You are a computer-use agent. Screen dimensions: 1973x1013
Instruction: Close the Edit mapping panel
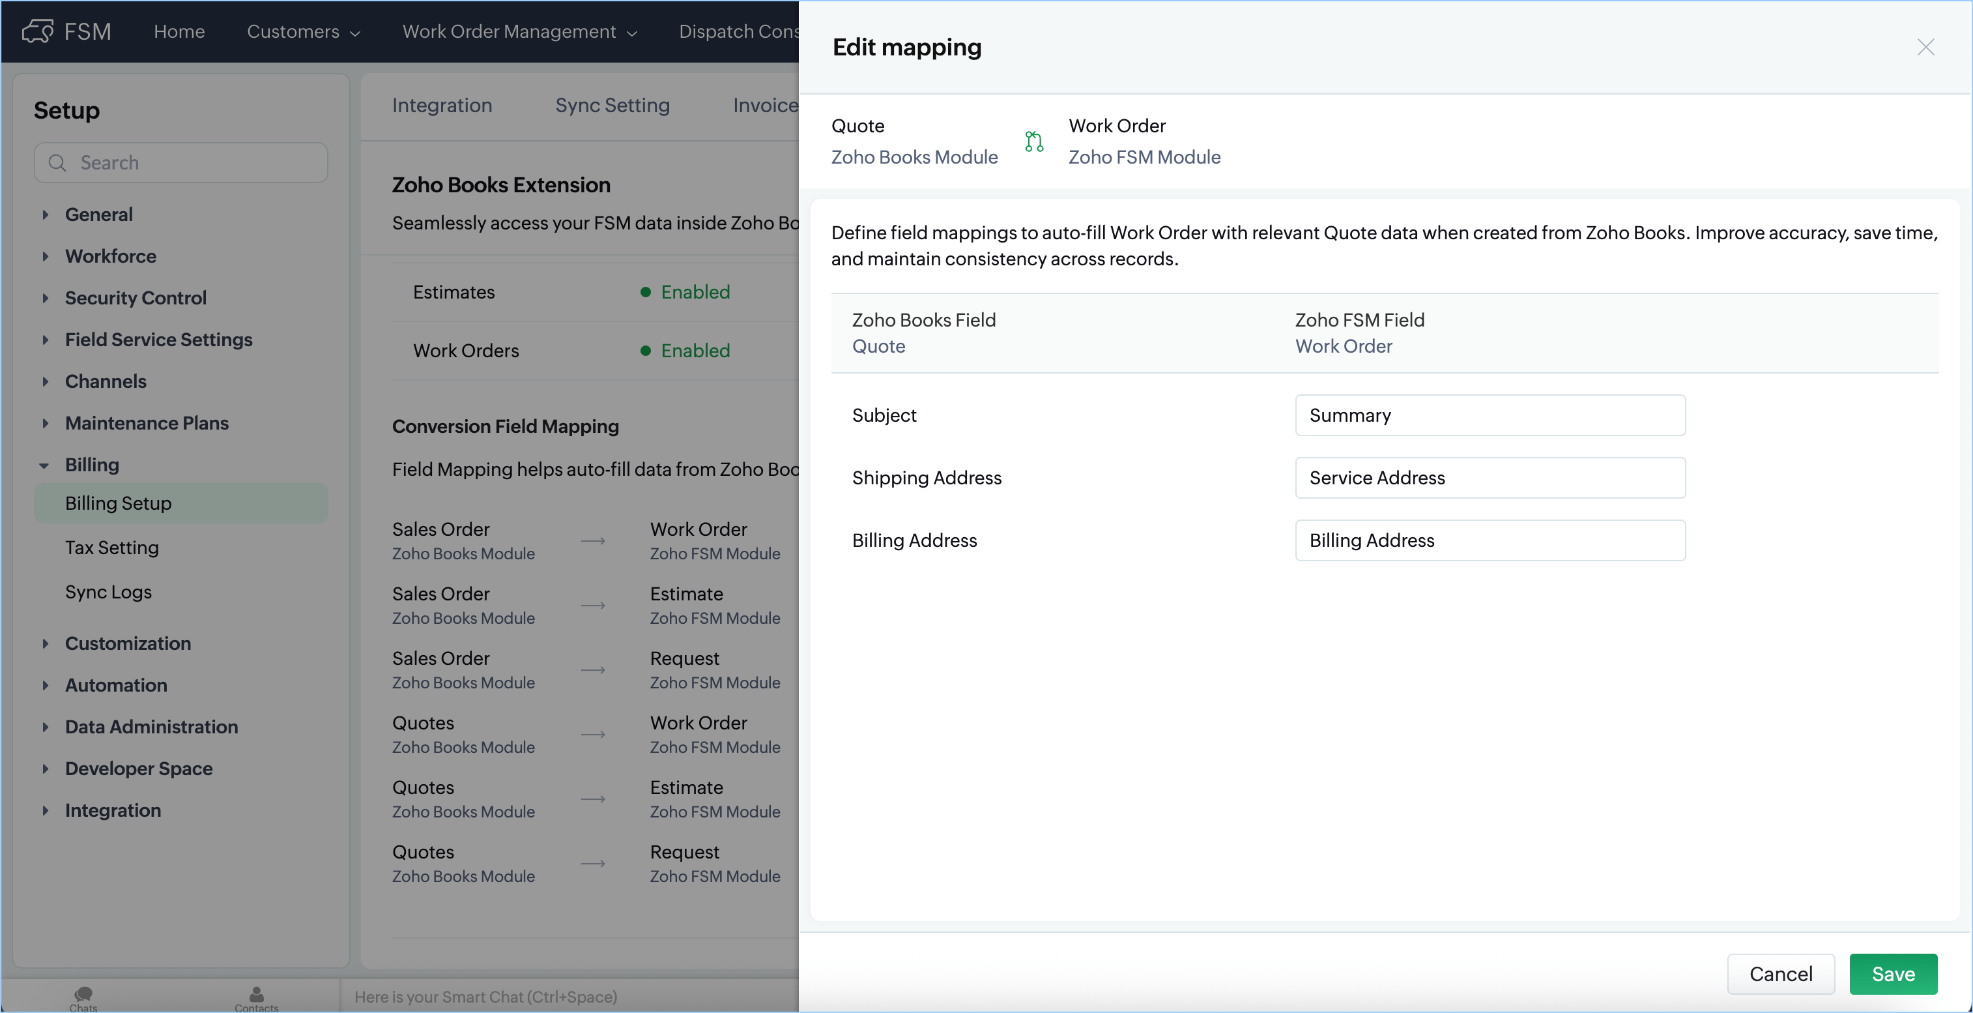click(x=1925, y=48)
